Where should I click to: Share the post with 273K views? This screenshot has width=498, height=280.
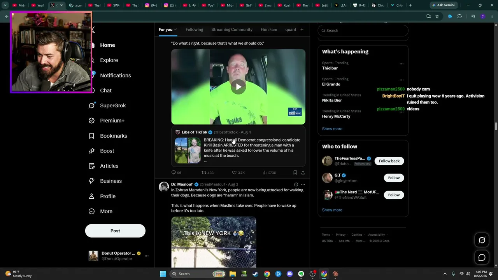pos(303,173)
